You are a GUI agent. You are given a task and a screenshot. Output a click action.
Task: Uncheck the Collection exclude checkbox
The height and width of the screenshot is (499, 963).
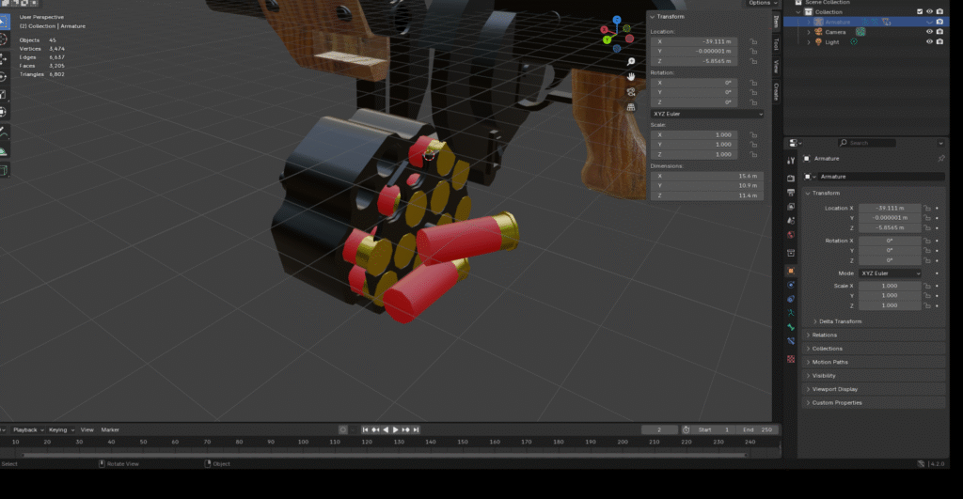click(919, 12)
